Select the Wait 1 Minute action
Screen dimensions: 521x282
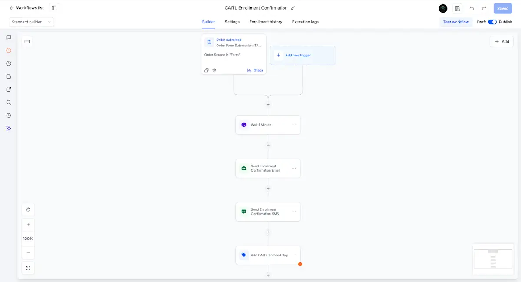268,125
